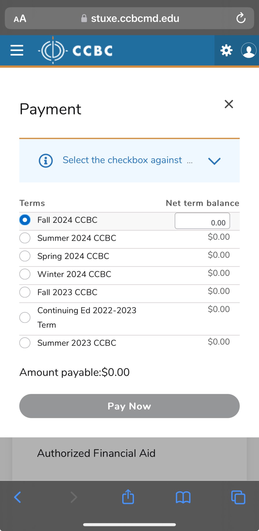Open the Safari tabs overview icon
Image resolution: width=259 pixels, height=531 pixels.
[238, 497]
